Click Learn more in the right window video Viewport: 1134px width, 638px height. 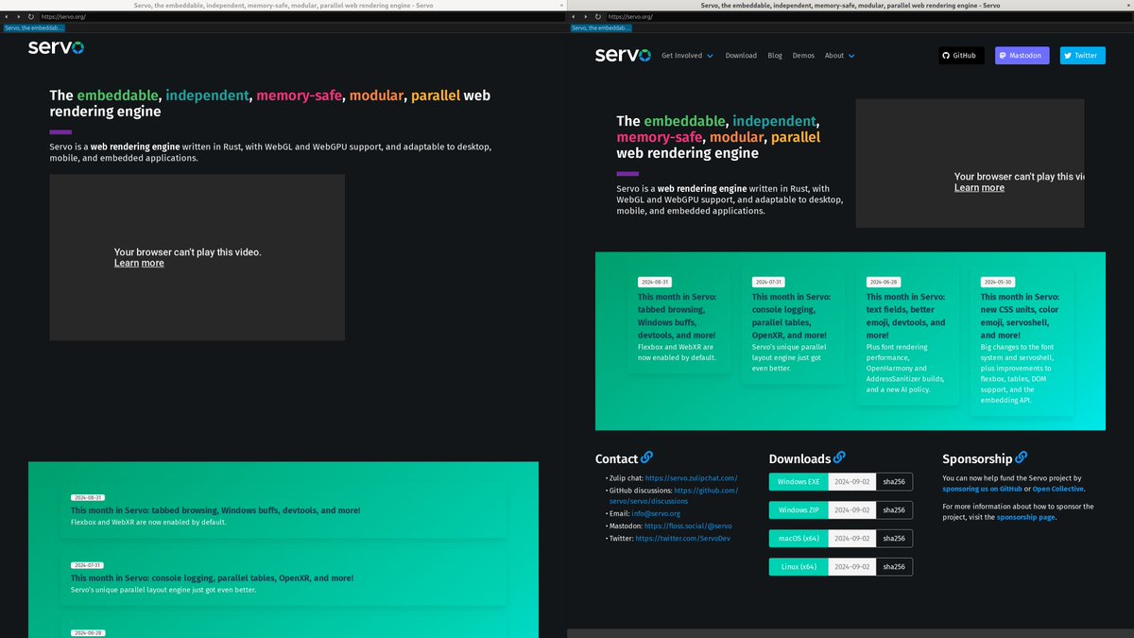point(979,187)
